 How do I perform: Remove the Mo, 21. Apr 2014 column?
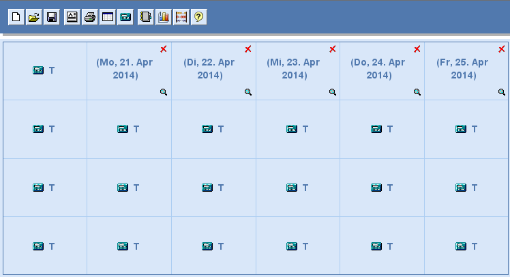(x=163, y=49)
